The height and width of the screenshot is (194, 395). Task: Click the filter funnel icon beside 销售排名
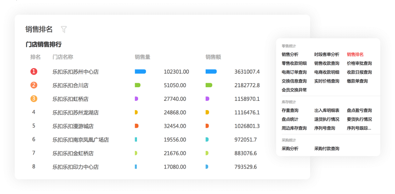[x=64, y=29]
